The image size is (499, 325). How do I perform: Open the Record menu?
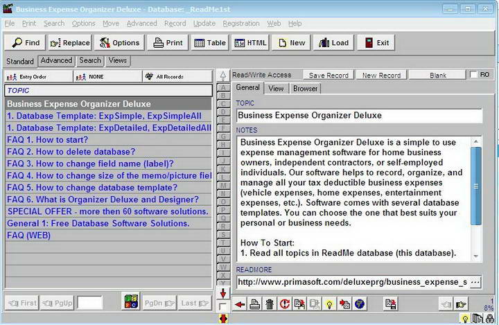(175, 24)
